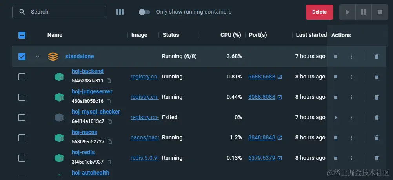Screen dimensions: 393x180
Task: Delete the hoj-redis container via trash icon
Action: coord(377,158)
